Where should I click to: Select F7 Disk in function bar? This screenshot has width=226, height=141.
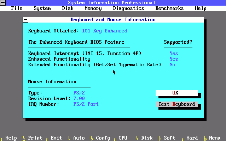[144, 138]
